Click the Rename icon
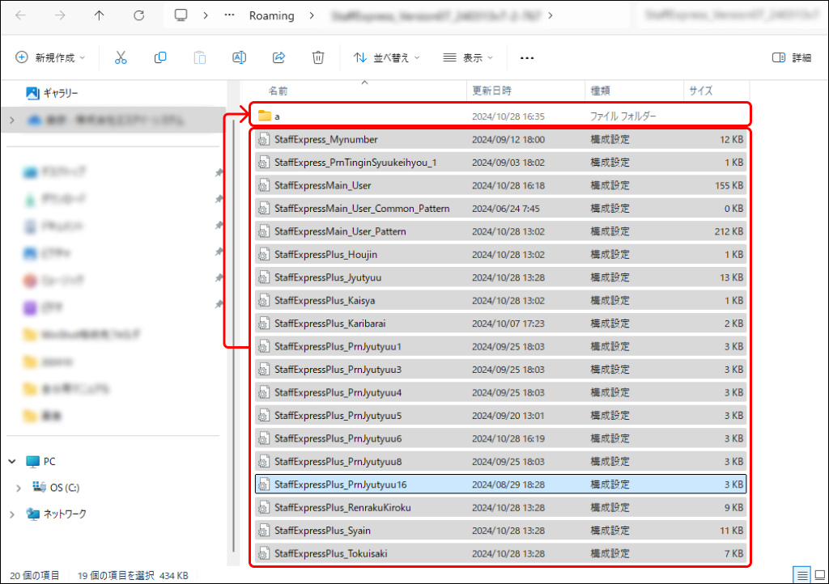Image resolution: width=829 pixels, height=584 pixels. (x=239, y=57)
